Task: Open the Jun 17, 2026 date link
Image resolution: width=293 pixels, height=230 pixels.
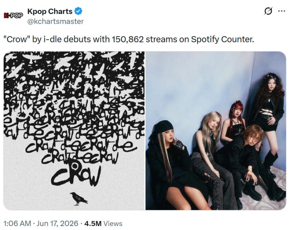Action: [x=57, y=223]
